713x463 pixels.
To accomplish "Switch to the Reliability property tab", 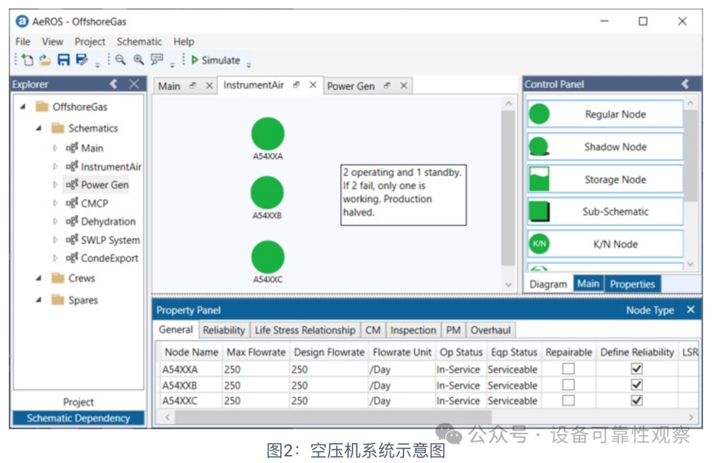I will [224, 330].
